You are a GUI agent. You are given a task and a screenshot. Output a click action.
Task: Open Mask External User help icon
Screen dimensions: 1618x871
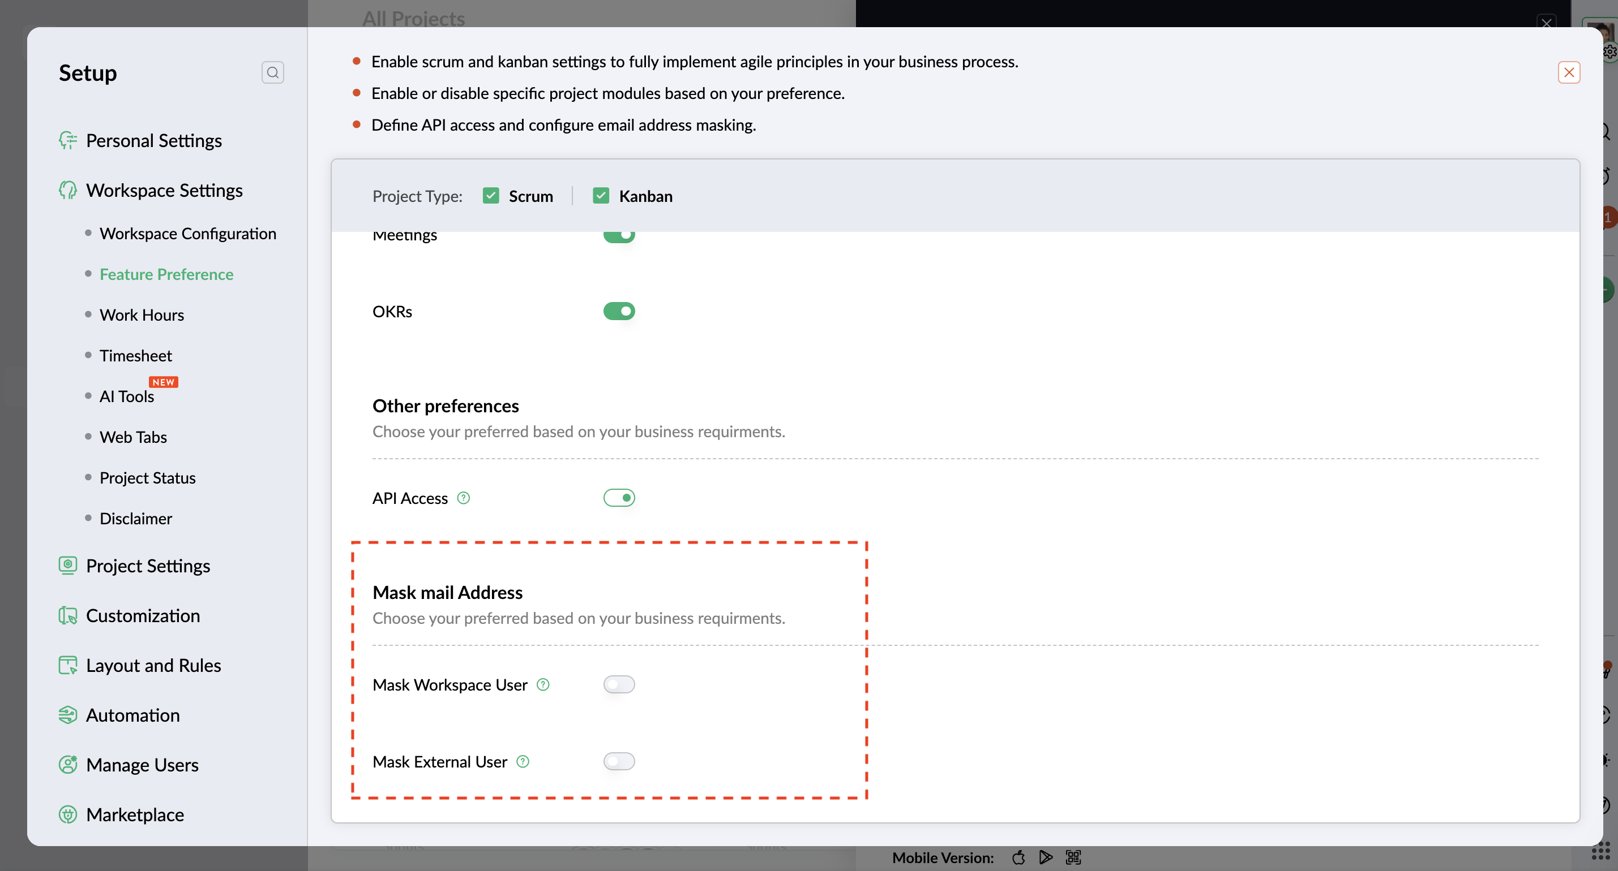(x=523, y=761)
